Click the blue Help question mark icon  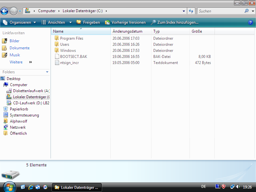tap(251, 22)
